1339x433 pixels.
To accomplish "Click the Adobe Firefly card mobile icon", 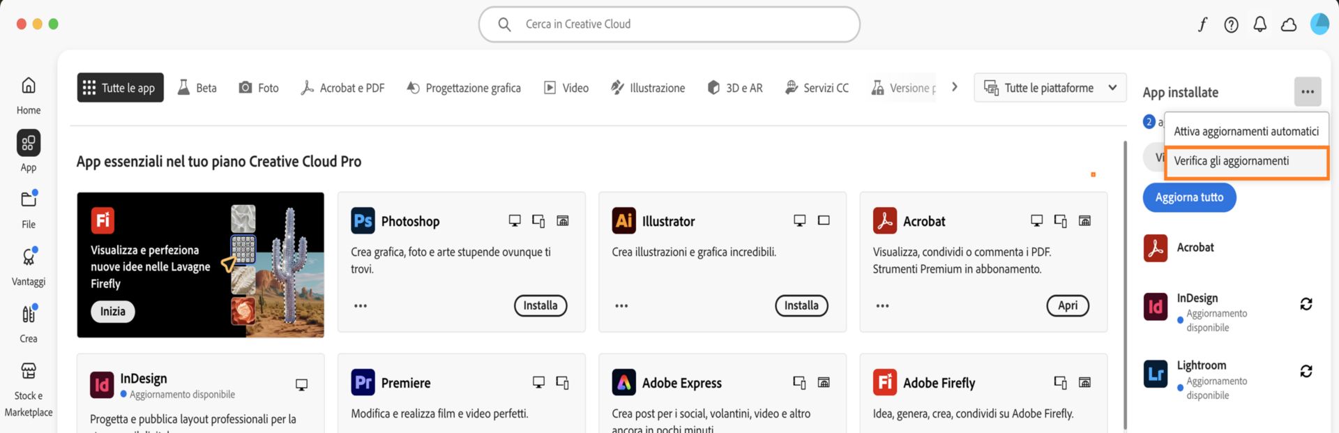I will click(1060, 382).
